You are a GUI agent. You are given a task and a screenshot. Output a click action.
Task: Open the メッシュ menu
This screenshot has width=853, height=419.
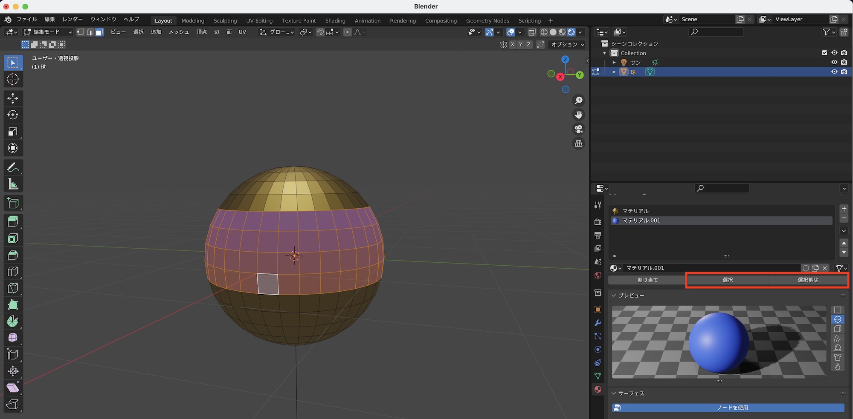click(x=178, y=32)
